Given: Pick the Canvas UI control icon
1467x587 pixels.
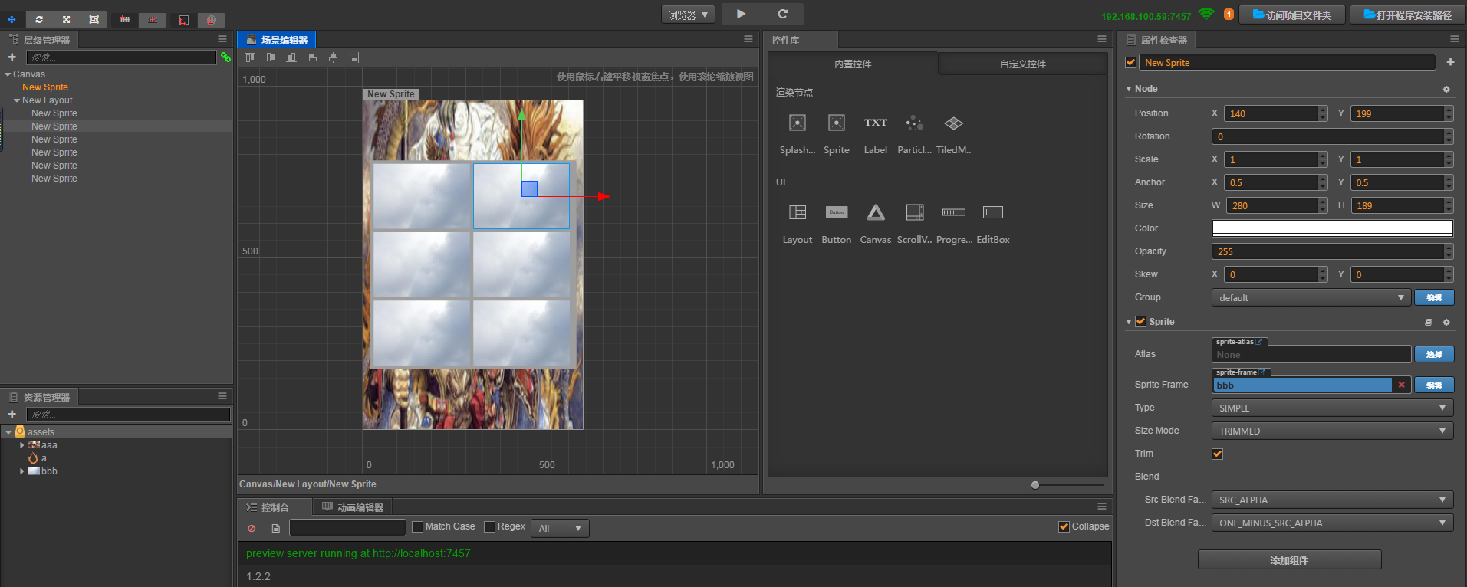Looking at the screenshot, I should coord(876,212).
